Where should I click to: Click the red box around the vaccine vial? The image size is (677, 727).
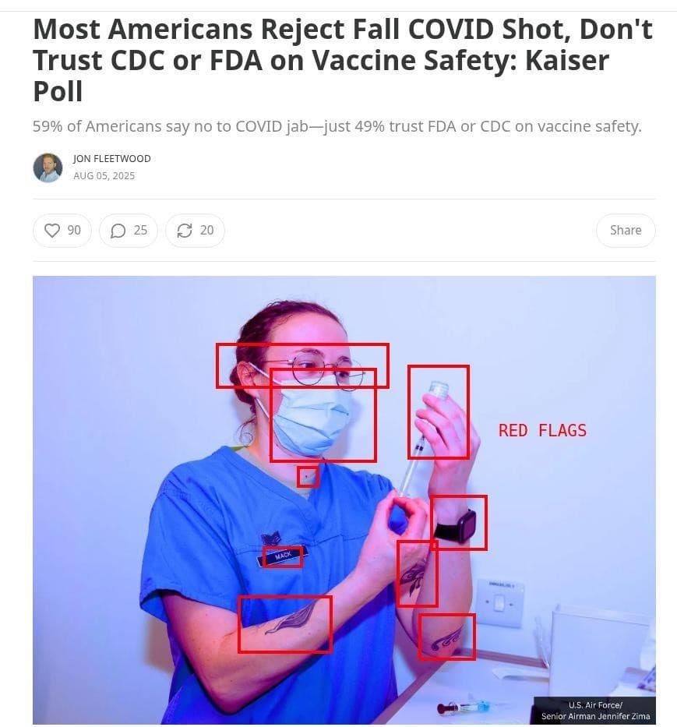[439, 412]
